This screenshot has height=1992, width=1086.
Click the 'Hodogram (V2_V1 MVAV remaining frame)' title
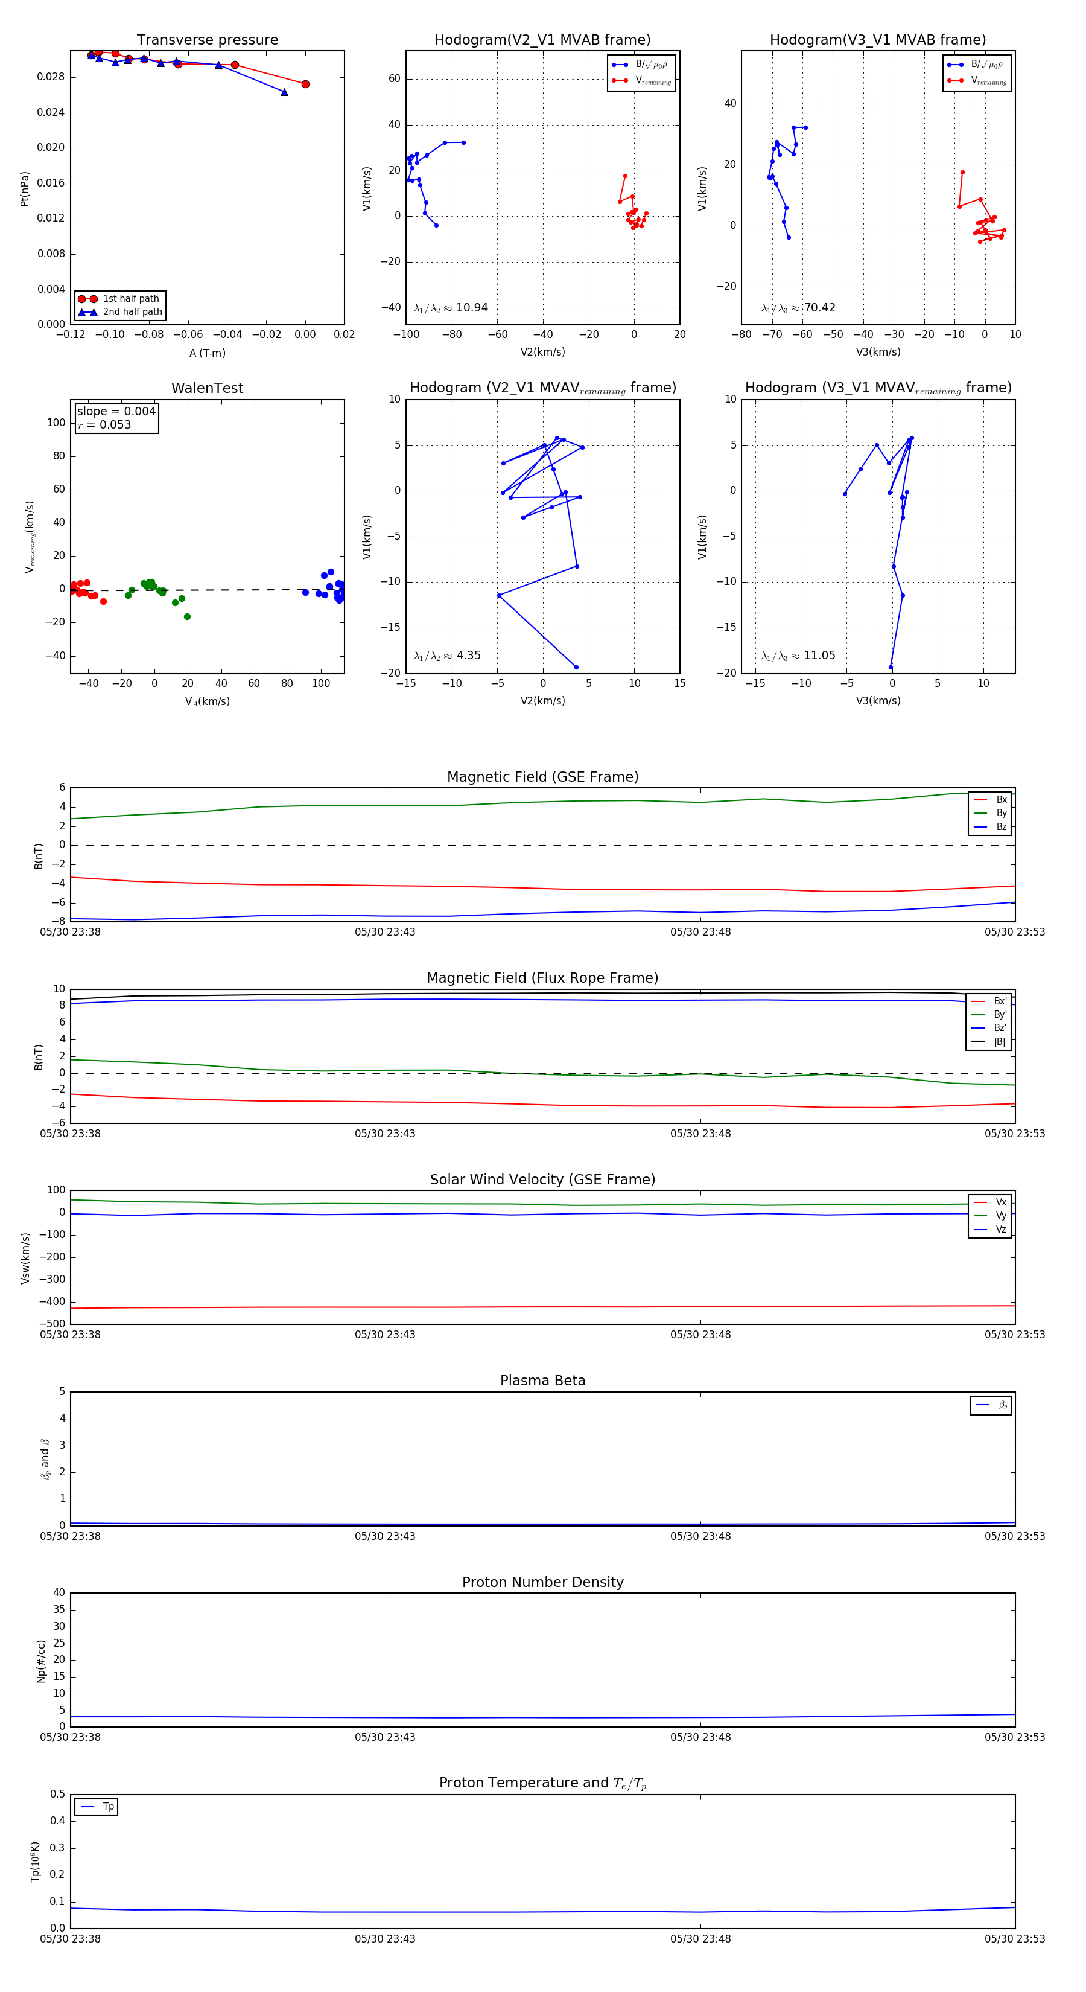point(542,388)
